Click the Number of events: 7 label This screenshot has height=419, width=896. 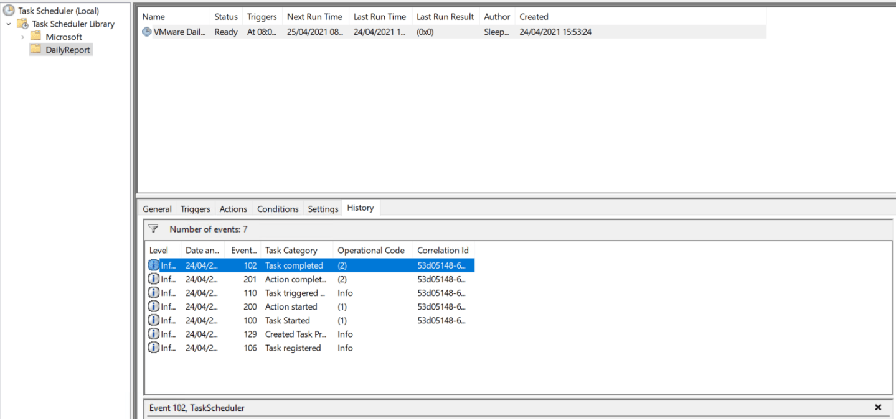click(209, 229)
